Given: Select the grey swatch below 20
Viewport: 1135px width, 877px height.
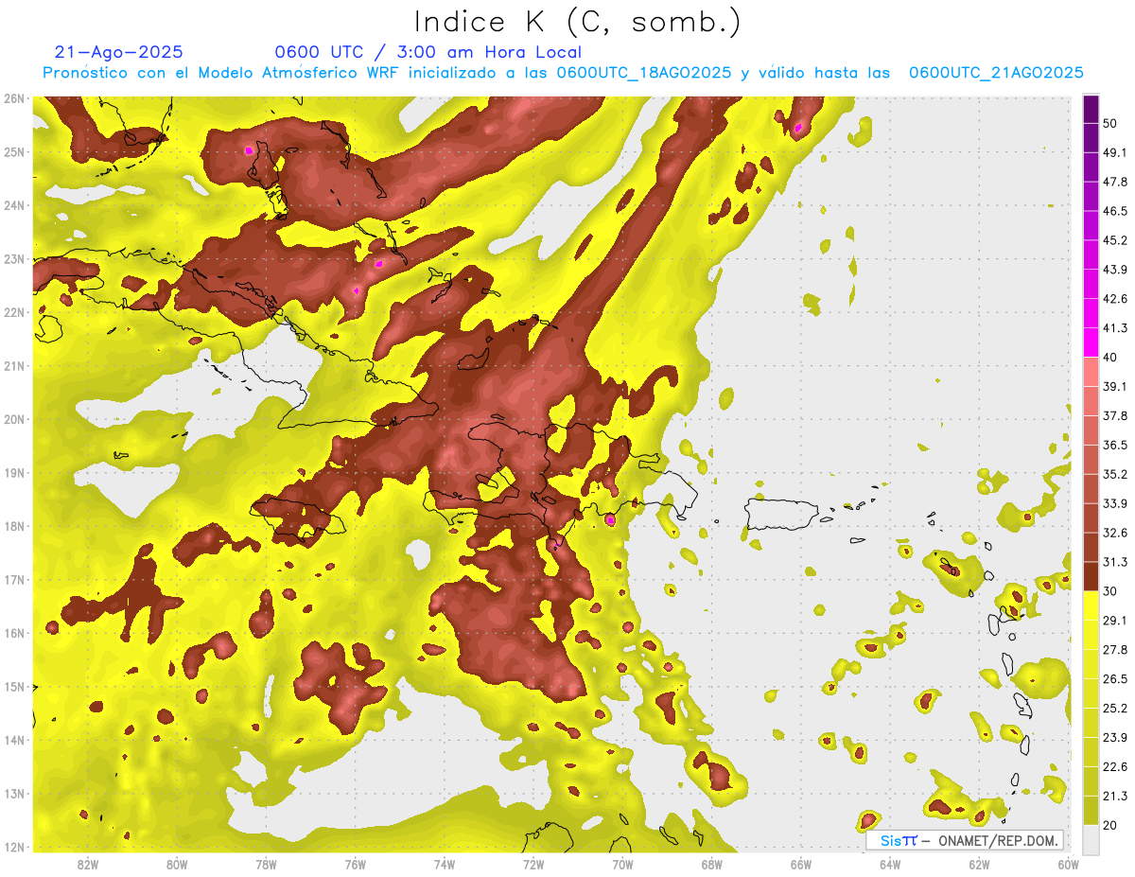Looking at the screenshot, I should (x=1091, y=839).
